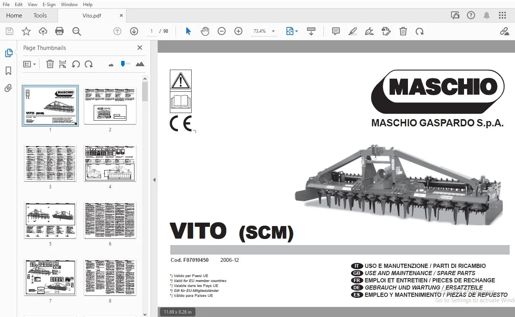This screenshot has width=515, height=317.
Task: Print the document with printer icon
Action: (x=59, y=31)
